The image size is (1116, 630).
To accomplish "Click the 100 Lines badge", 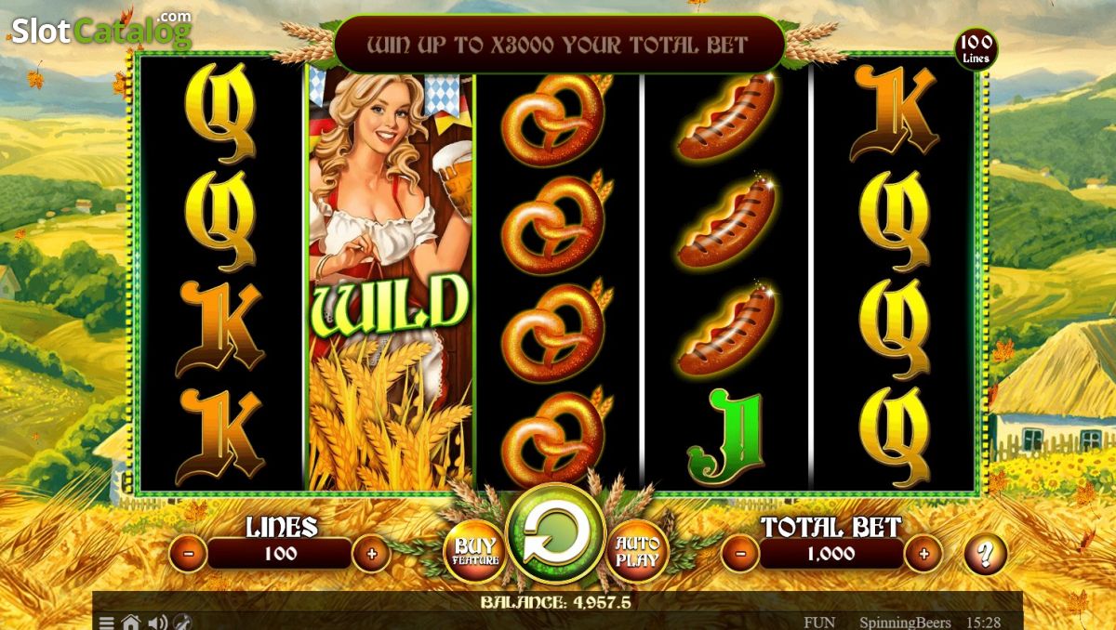I will [x=976, y=49].
